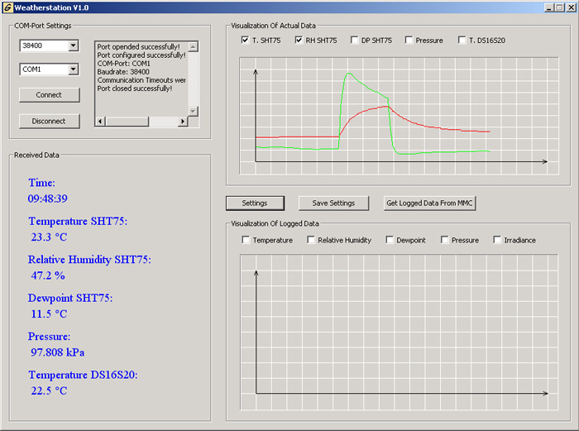
Task: Enable the T. SHT75 checkbox
Action: 245,40
